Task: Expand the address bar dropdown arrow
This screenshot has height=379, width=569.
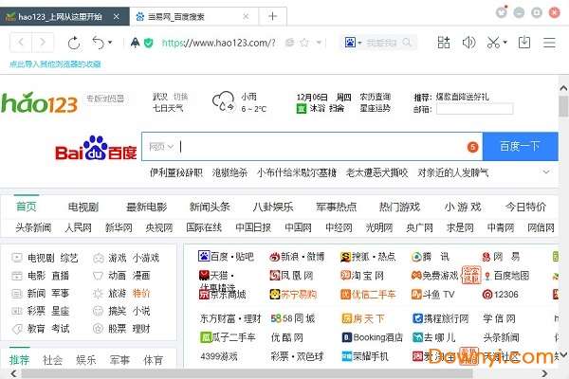Action: click(x=319, y=43)
